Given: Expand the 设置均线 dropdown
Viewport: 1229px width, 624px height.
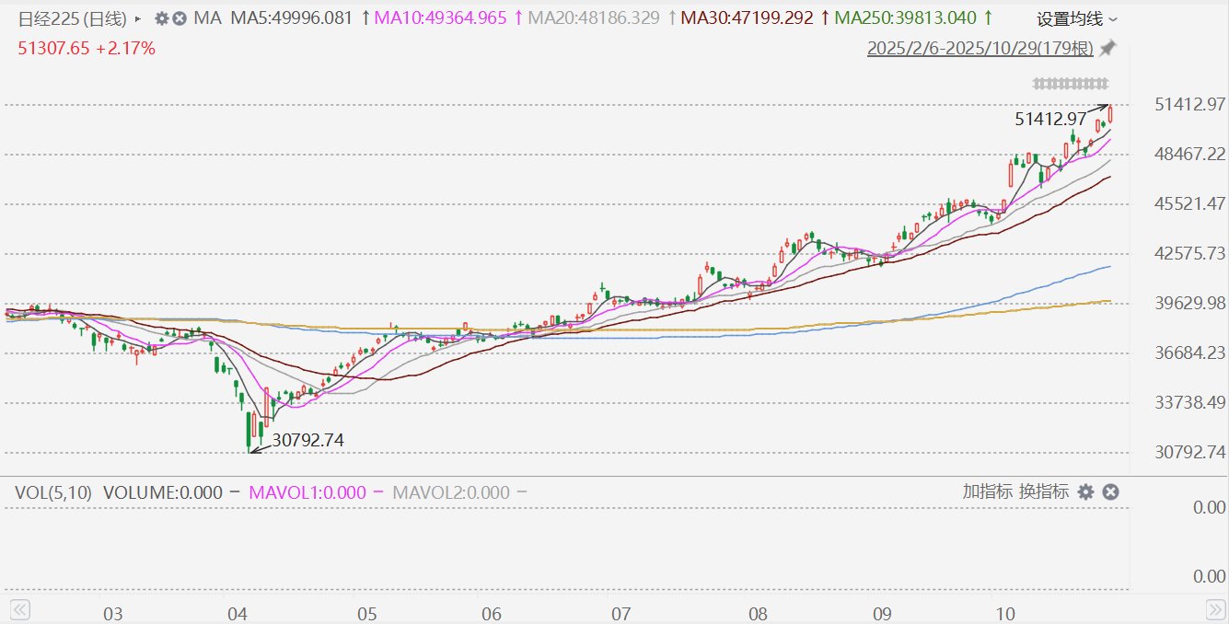Looking at the screenshot, I should (x=1077, y=18).
